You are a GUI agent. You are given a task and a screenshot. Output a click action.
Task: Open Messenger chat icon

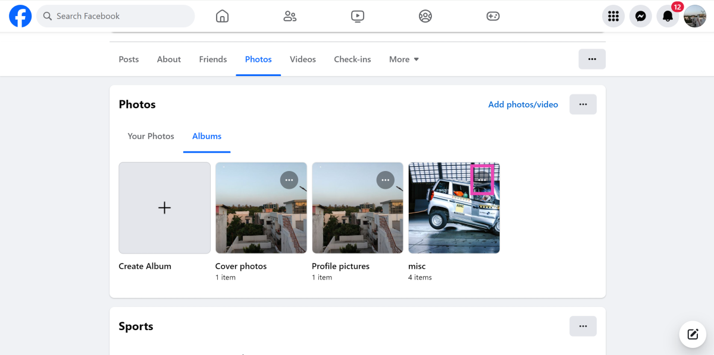click(x=640, y=17)
